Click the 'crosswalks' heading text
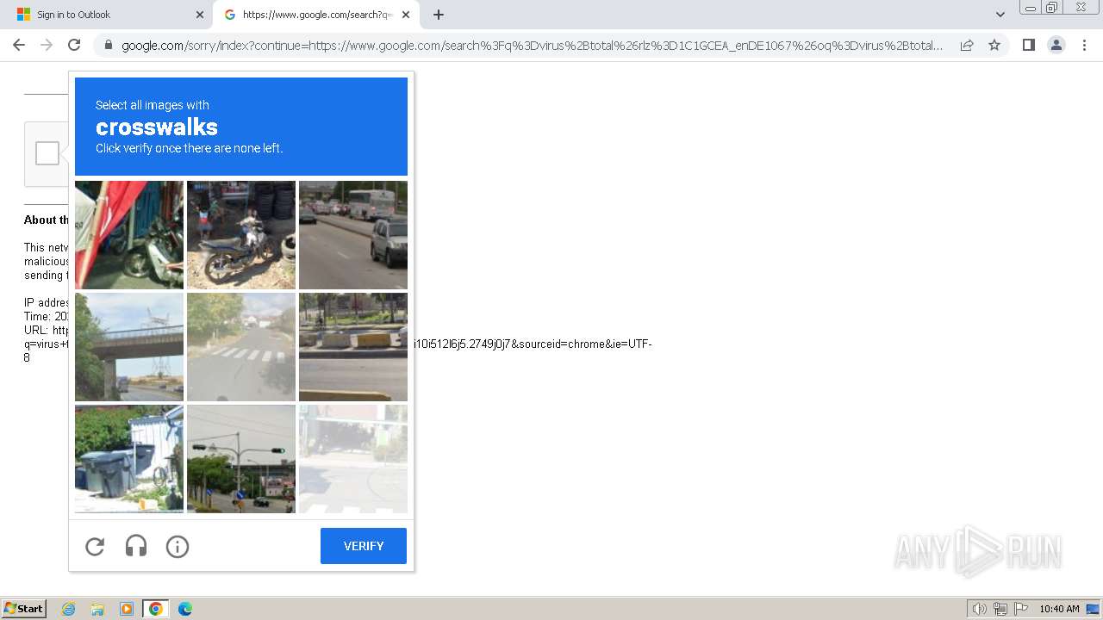The image size is (1103, 620). click(157, 127)
